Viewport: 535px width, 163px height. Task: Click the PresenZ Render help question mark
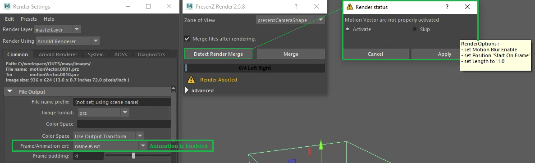point(296,6)
